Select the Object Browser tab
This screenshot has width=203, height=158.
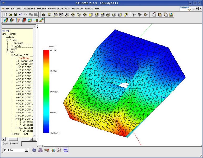11,144
